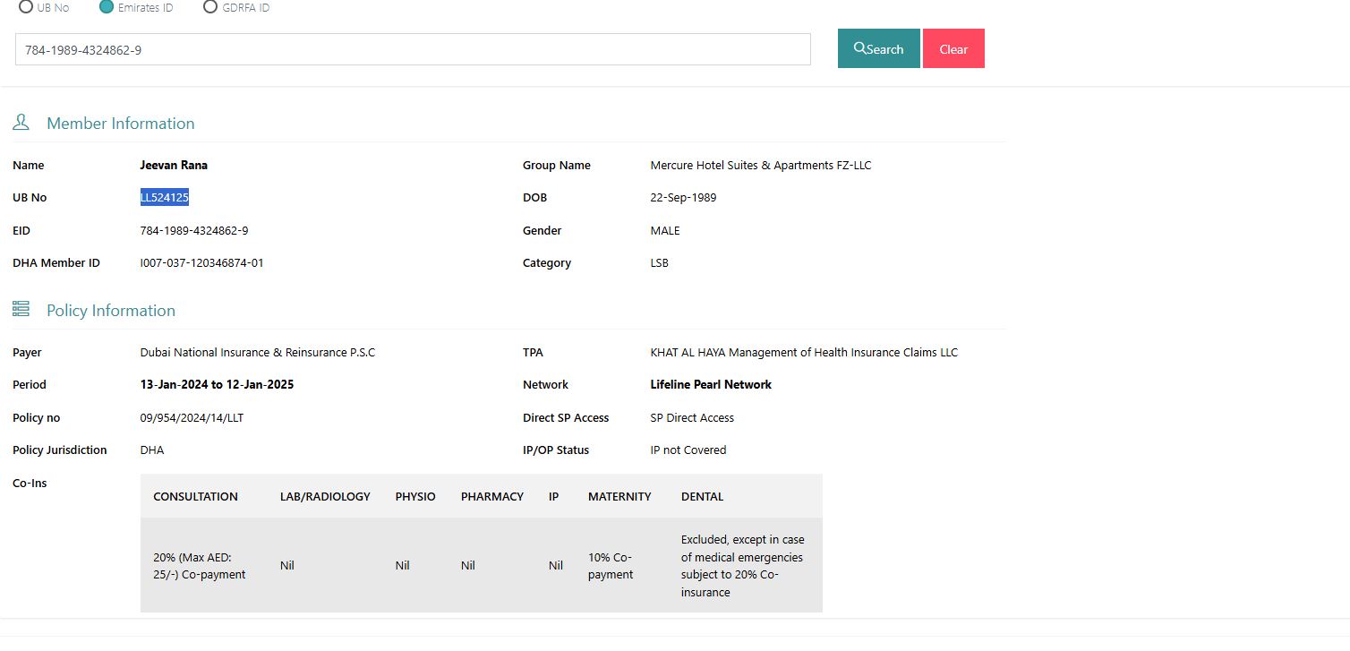Screen dimensions: 1350x651
Task: Click the DENTAL column header
Action: coord(702,497)
